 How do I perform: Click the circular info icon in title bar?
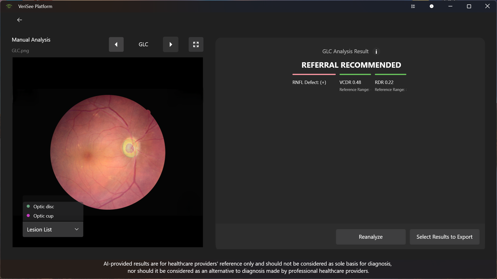431,6
